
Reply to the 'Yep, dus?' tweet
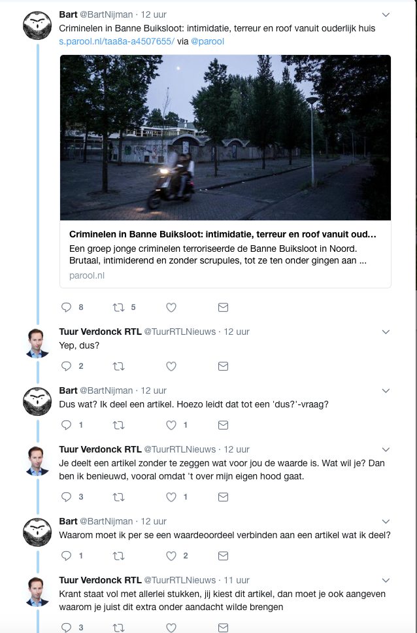pos(66,366)
